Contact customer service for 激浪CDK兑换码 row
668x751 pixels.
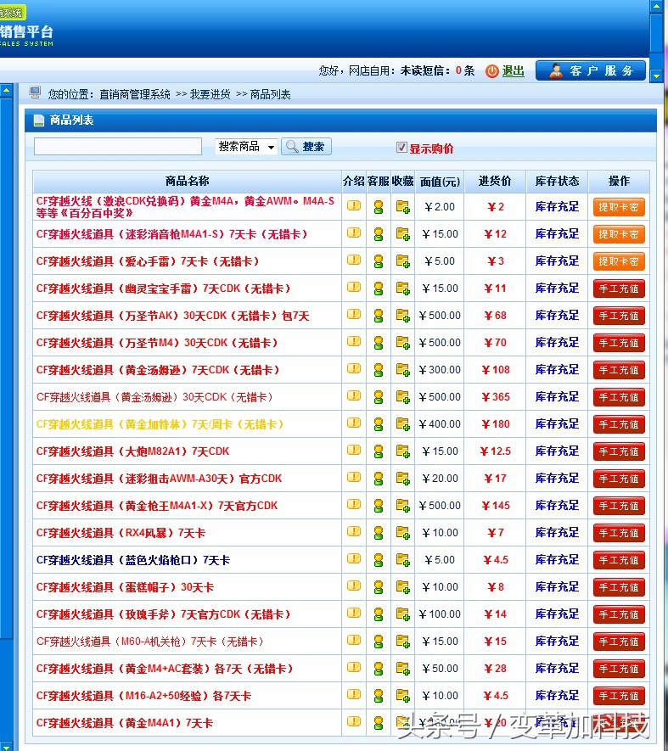(379, 207)
